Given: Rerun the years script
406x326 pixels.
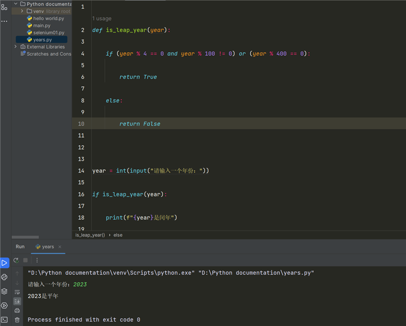Looking at the screenshot, I should coord(16,260).
